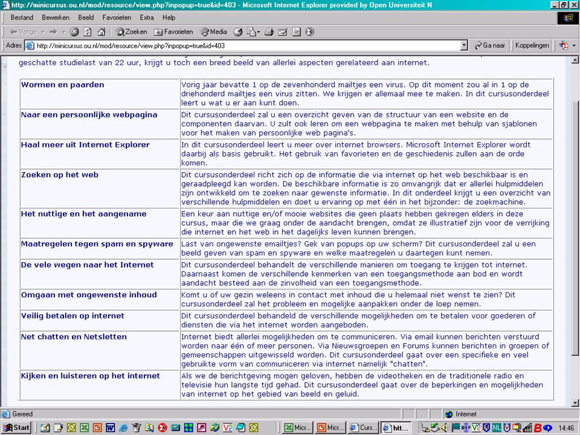Open the Media bar
This screenshot has width=580, height=435.
point(213,32)
